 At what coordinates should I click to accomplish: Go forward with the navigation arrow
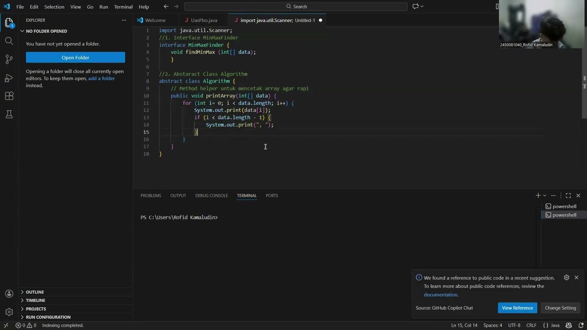(x=177, y=6)
